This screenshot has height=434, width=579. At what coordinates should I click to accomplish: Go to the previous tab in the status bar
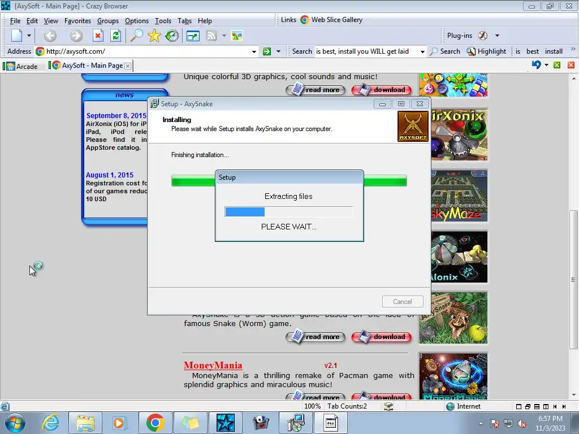555,407
